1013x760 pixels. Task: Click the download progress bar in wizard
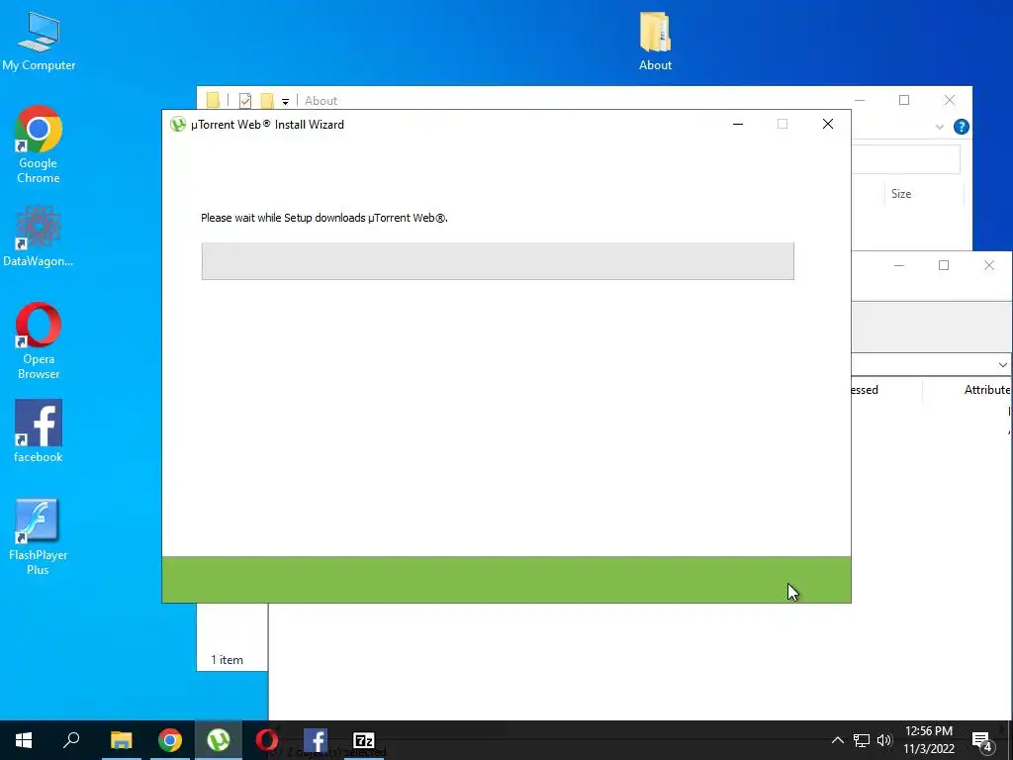pos(498,261)
